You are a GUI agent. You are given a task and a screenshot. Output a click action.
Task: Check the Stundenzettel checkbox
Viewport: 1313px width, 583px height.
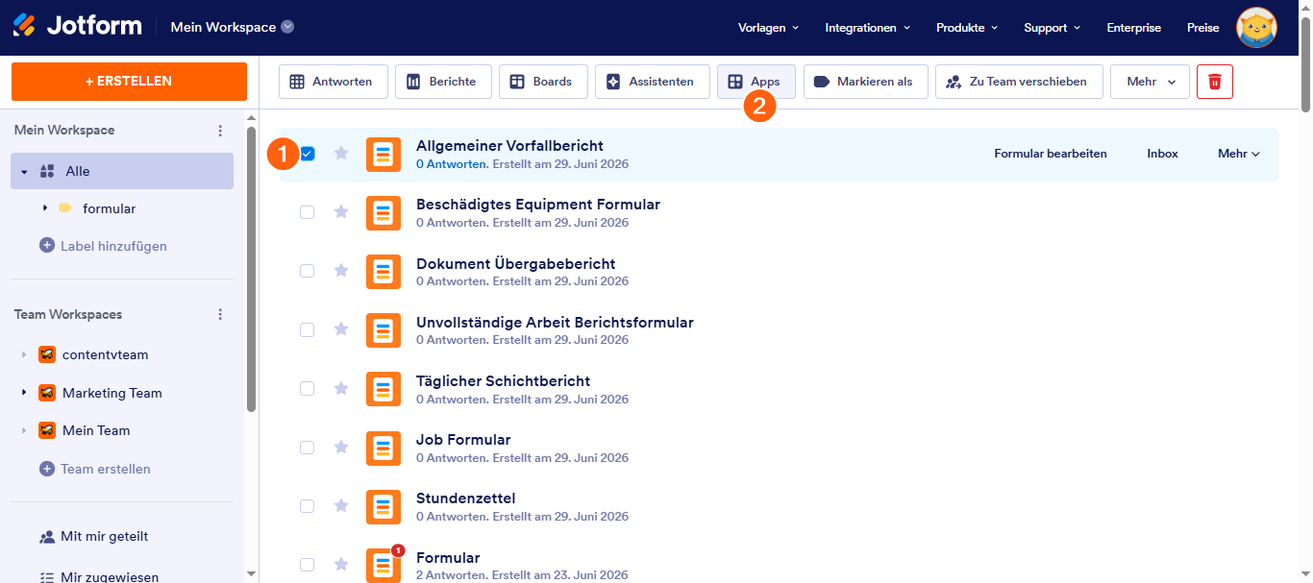308,506
